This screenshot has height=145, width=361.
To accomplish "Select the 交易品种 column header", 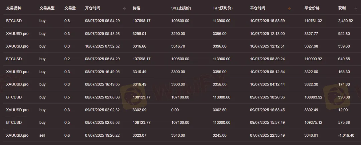I will (14, 8).
